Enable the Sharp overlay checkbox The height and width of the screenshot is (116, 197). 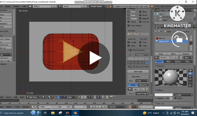[x=140, y=12]
